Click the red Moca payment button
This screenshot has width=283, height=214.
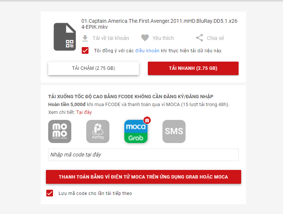coord(143,177)
